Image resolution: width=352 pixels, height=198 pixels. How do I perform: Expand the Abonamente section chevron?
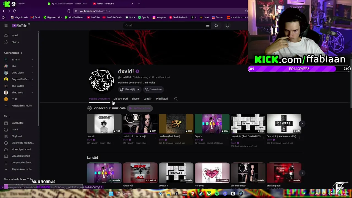click(21, 53)
